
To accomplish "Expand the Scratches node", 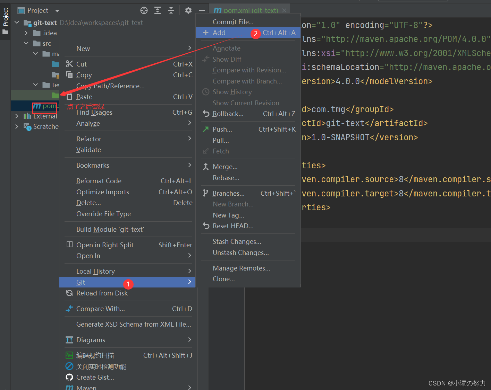I will tap(17, 126).
